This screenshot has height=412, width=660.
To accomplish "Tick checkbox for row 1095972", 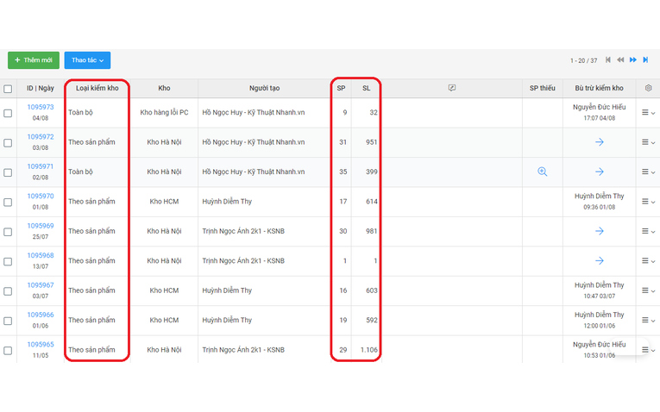I will tap(8, 143).
